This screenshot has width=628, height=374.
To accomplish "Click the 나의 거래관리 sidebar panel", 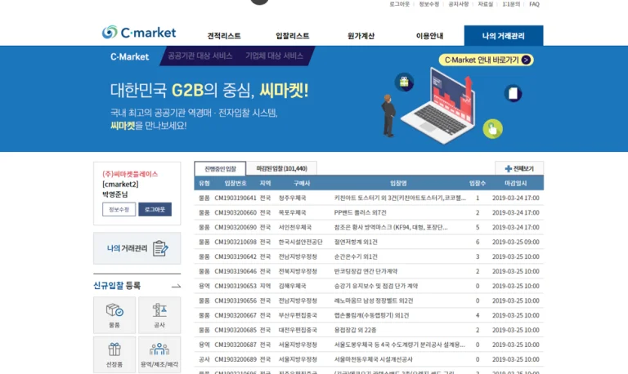I will (137, 248).
